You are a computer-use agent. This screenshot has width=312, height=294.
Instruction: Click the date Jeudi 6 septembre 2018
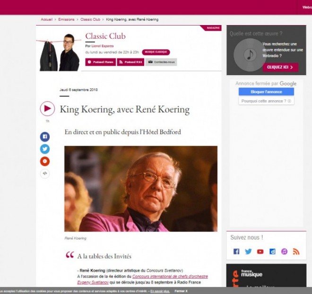78,90
